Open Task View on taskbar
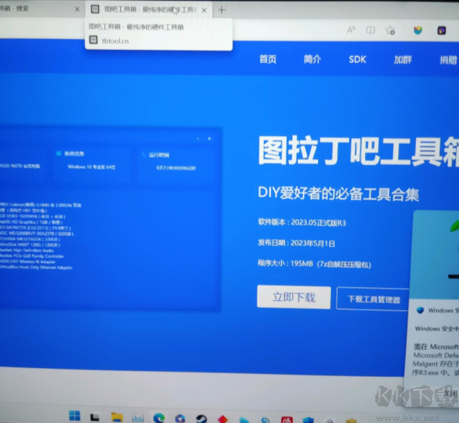The image size is (459, 423). point(95,416)
